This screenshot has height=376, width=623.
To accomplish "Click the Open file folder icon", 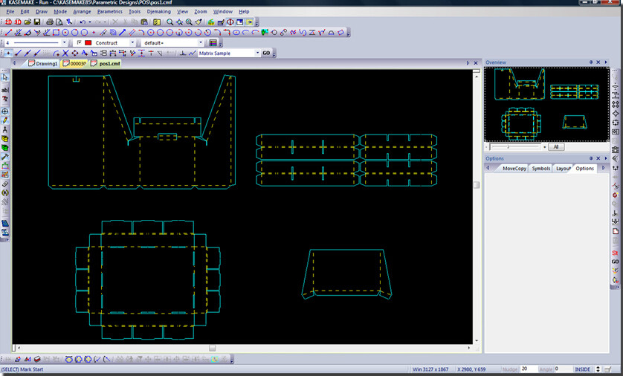I will [x=28, y=22].
